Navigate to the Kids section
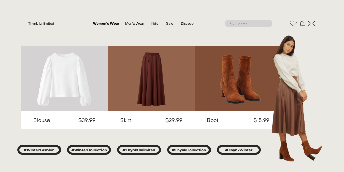The width and height of the screenshot is (344, 172). 154,24
